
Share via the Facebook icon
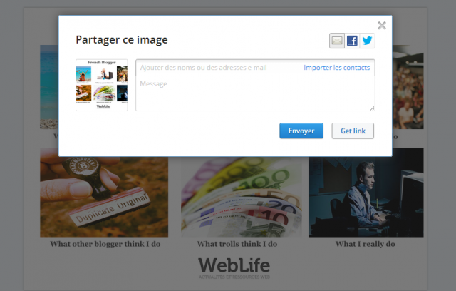coord(352,41)
